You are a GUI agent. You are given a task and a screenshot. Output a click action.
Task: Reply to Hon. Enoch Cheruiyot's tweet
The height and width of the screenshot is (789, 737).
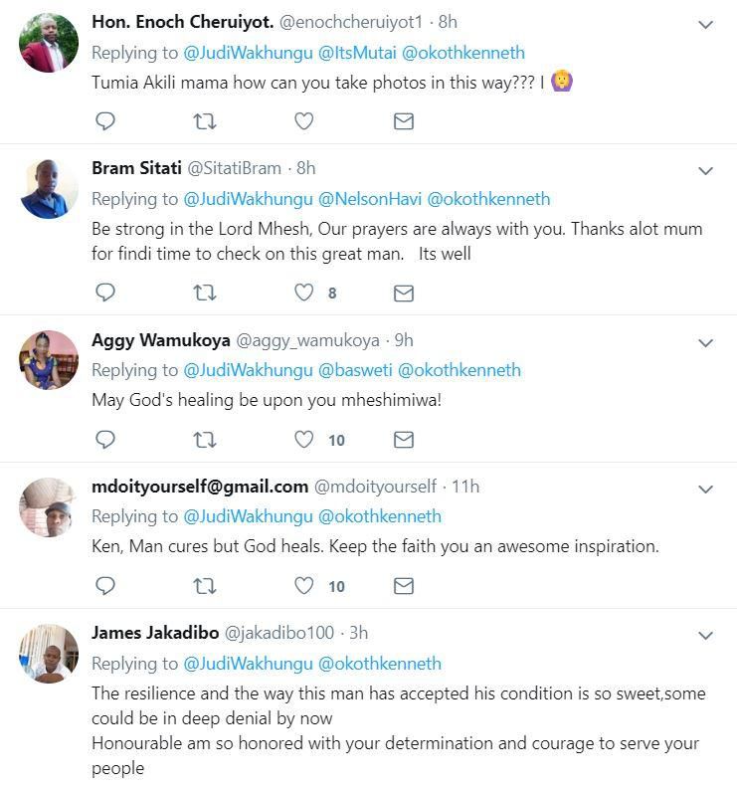104,121
